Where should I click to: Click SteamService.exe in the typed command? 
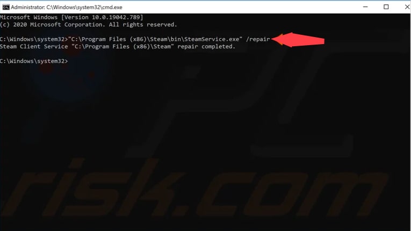[212, 39]
